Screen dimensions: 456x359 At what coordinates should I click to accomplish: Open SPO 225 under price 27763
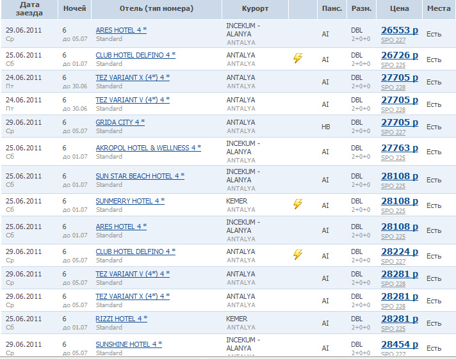393,158
